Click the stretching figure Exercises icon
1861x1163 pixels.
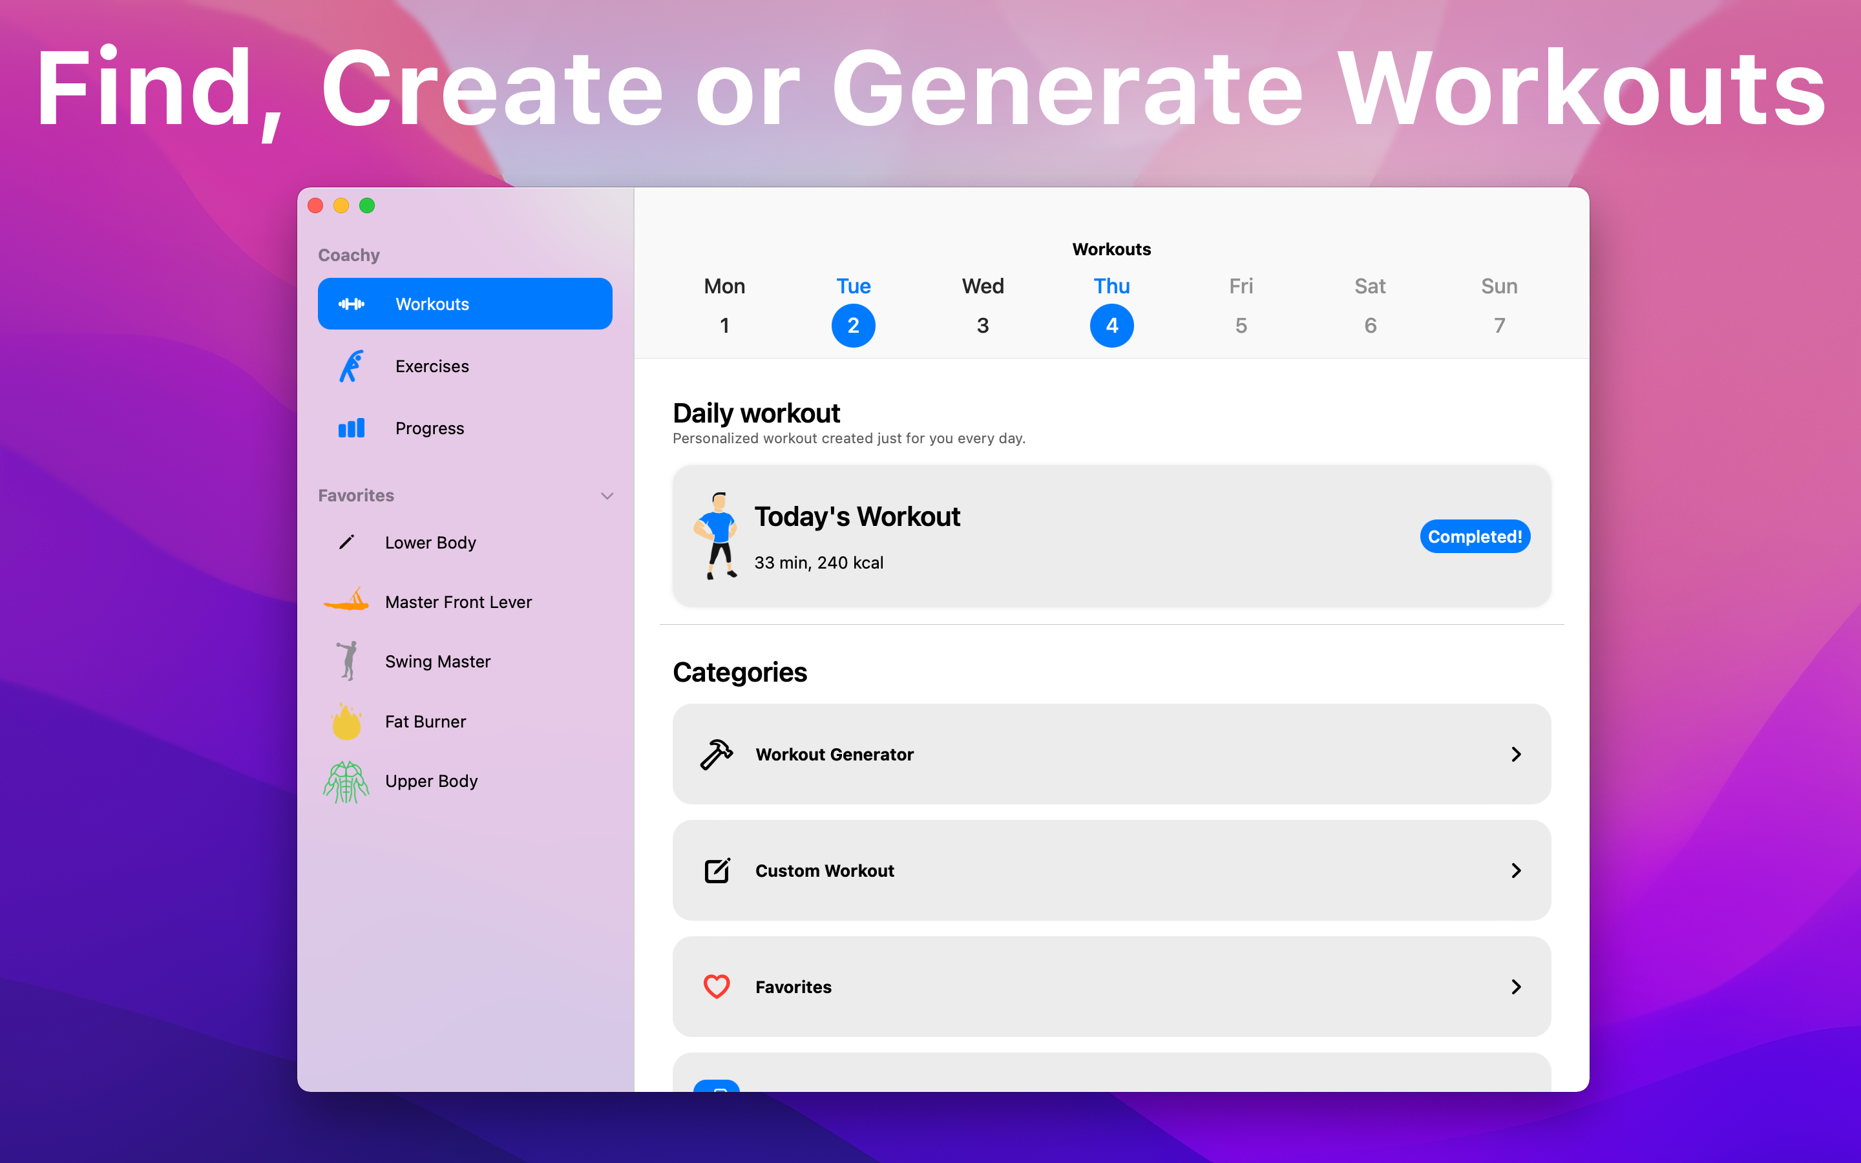coord(352,366)
